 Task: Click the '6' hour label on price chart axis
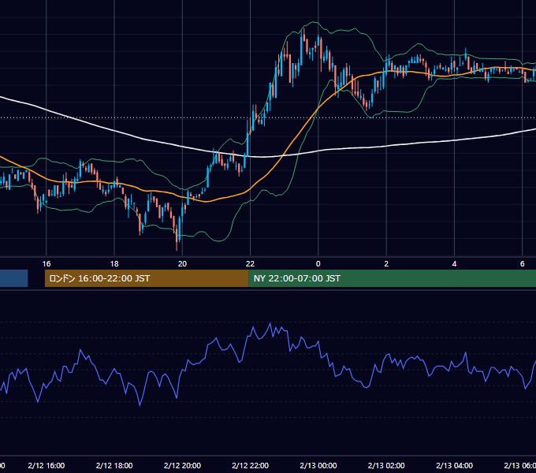(523, 264)
